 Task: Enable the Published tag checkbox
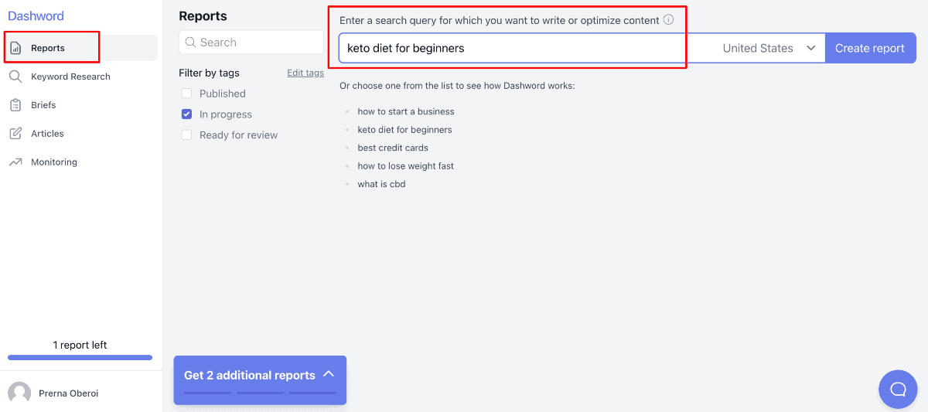click(x=186, y=94)
